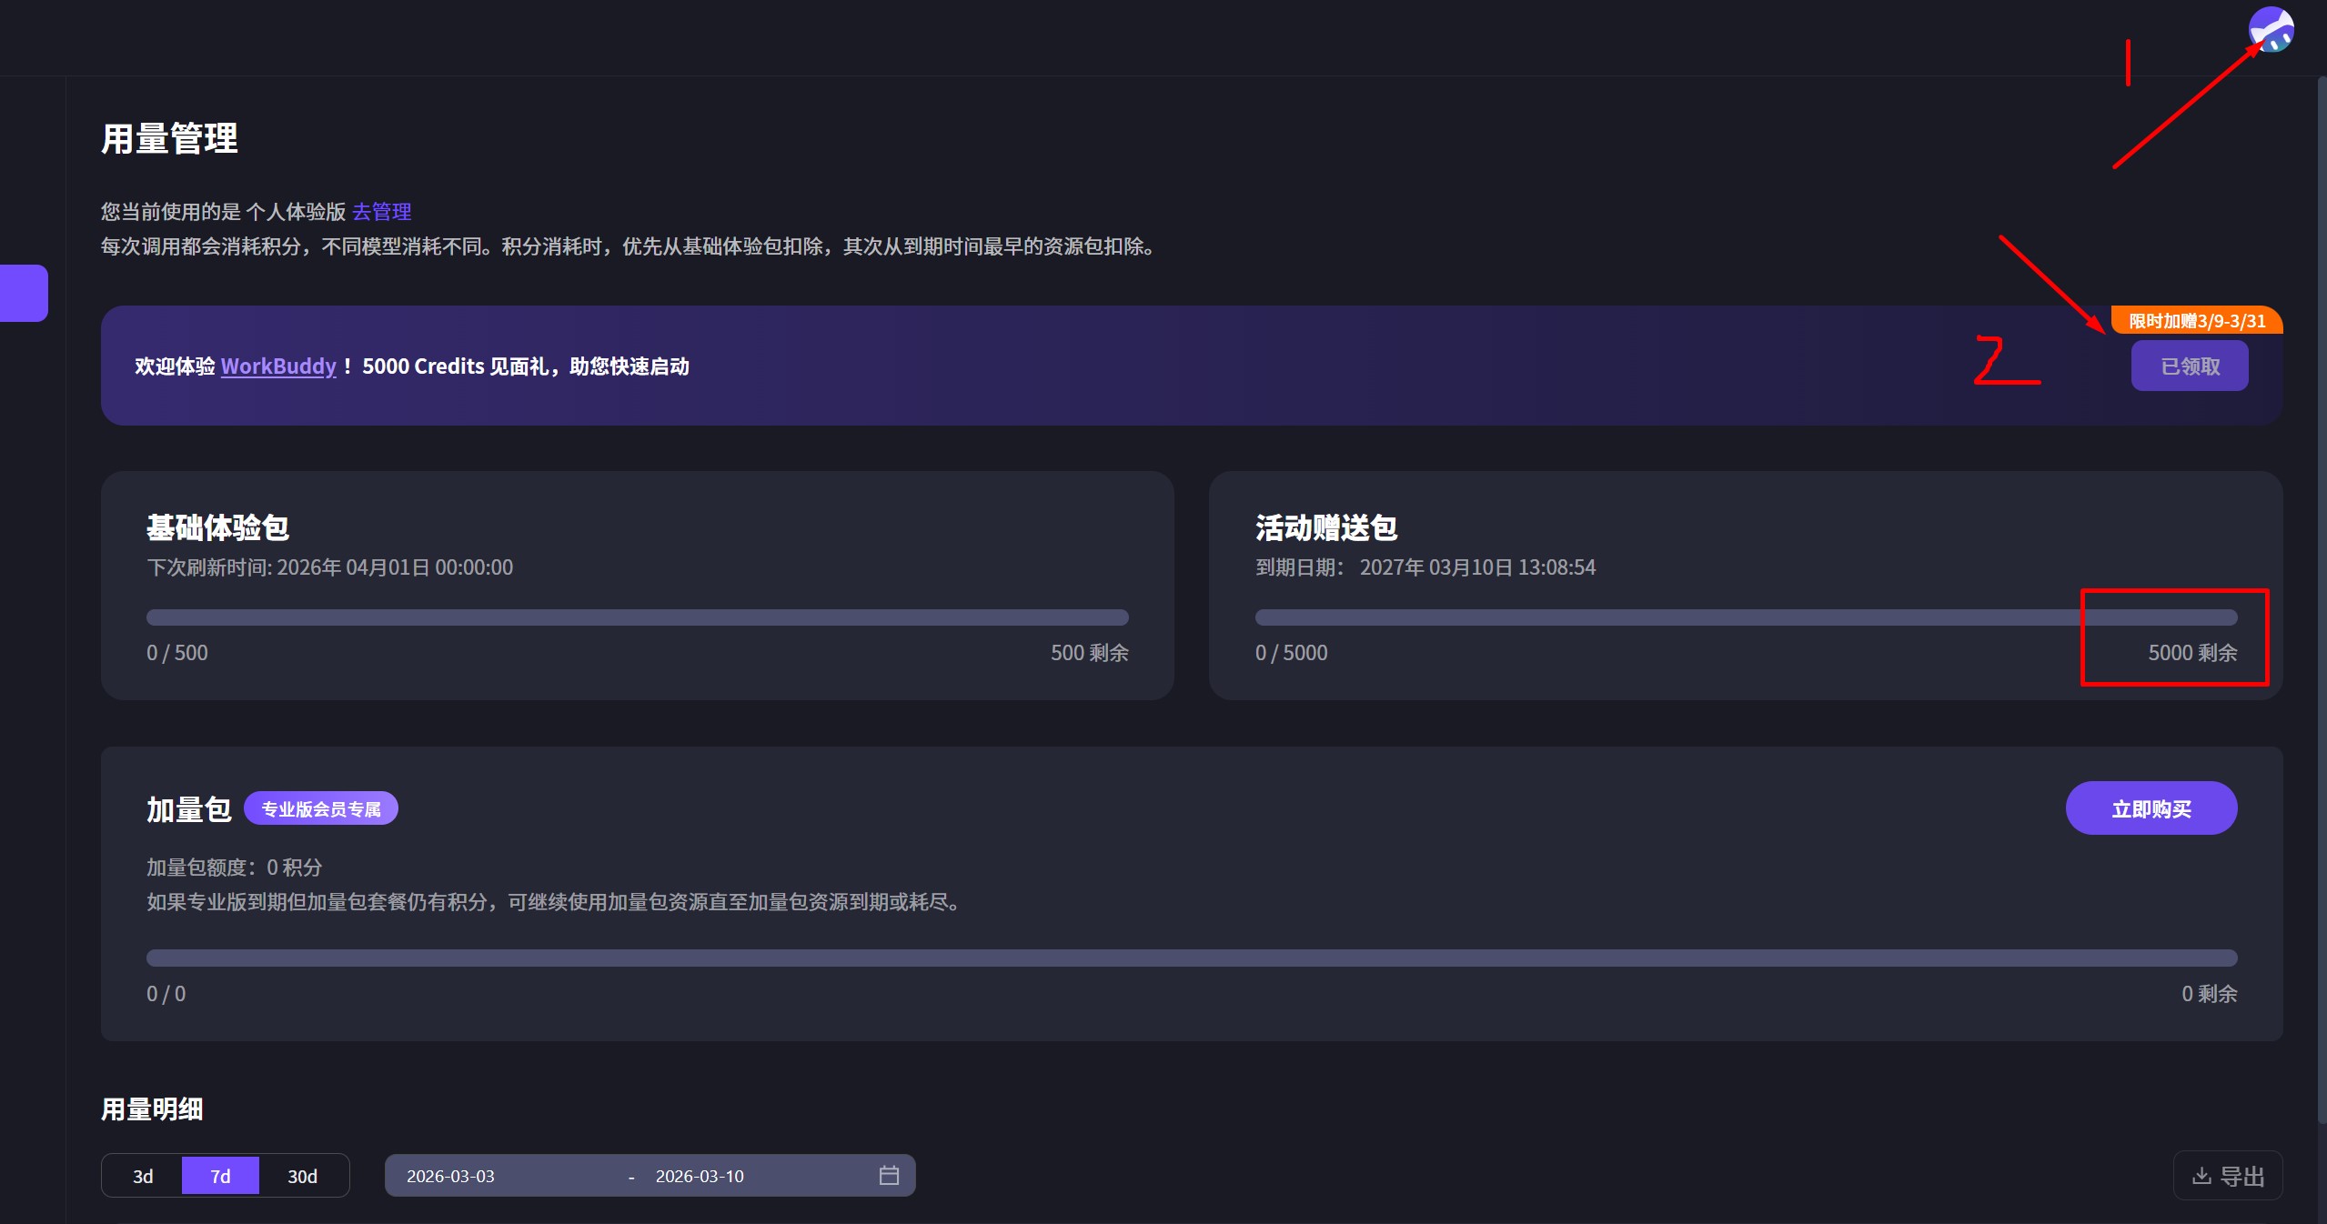Click the start date field showing 2026-03-03
The height and width of the screenshot is (1224, 2327).
(x=450, y=1175)
